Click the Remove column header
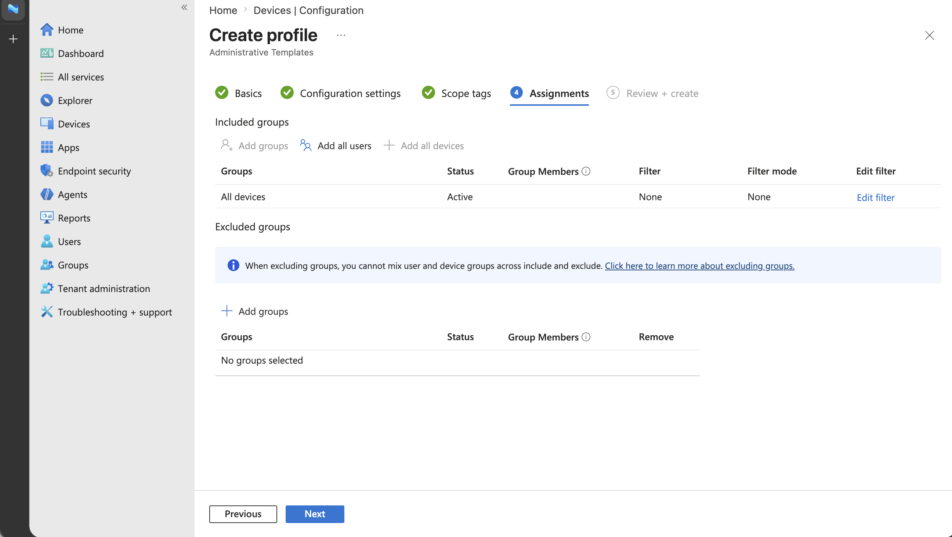Viewport: 952px width, 537px height. (656, 337)
